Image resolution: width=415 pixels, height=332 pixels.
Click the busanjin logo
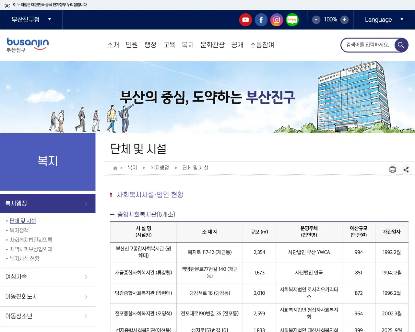click(x=27, y=45)
